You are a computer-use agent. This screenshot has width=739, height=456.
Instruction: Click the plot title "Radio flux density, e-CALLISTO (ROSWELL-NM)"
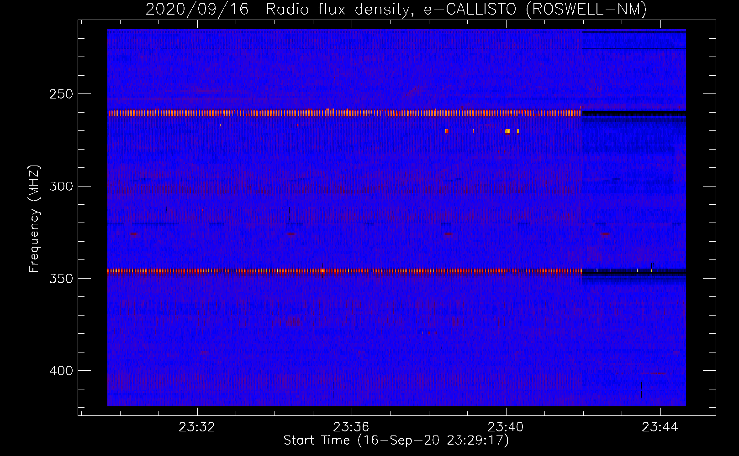[x=456, y=9]
